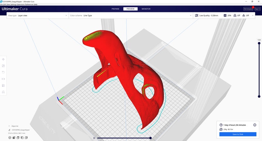Collapse the Object list
Screen dimensions: 262x141
[9, 126]
